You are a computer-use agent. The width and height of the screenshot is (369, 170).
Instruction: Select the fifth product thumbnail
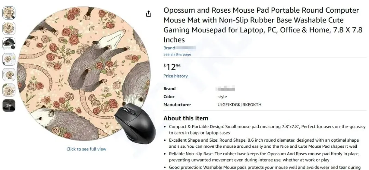(9, 75)
